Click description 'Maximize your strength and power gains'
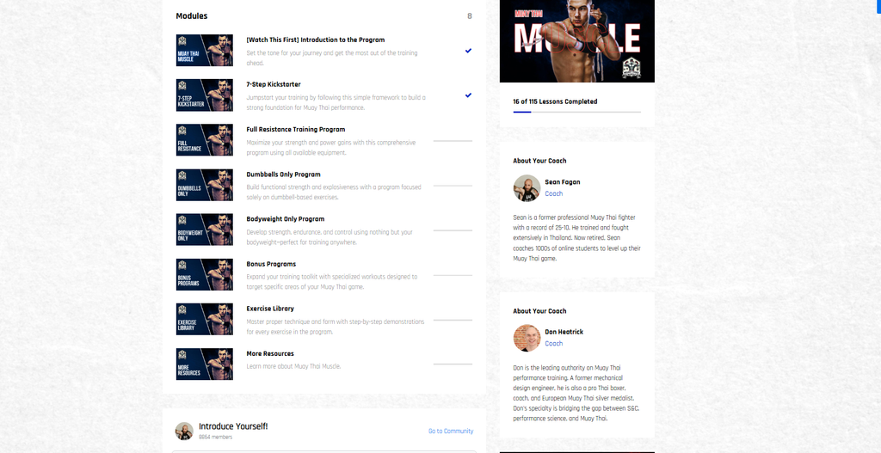The height and width of the screenshot is (453, 881). (x=331, y=148)
